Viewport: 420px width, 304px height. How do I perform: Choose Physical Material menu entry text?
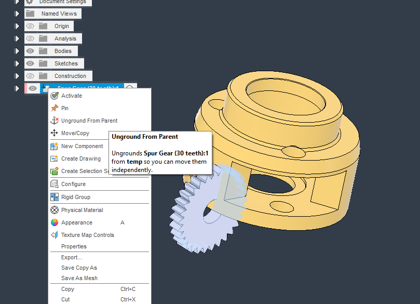click(82, 210)
